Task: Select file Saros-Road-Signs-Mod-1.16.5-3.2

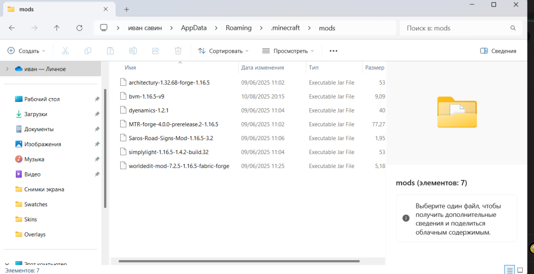Action: click(171, 138)
